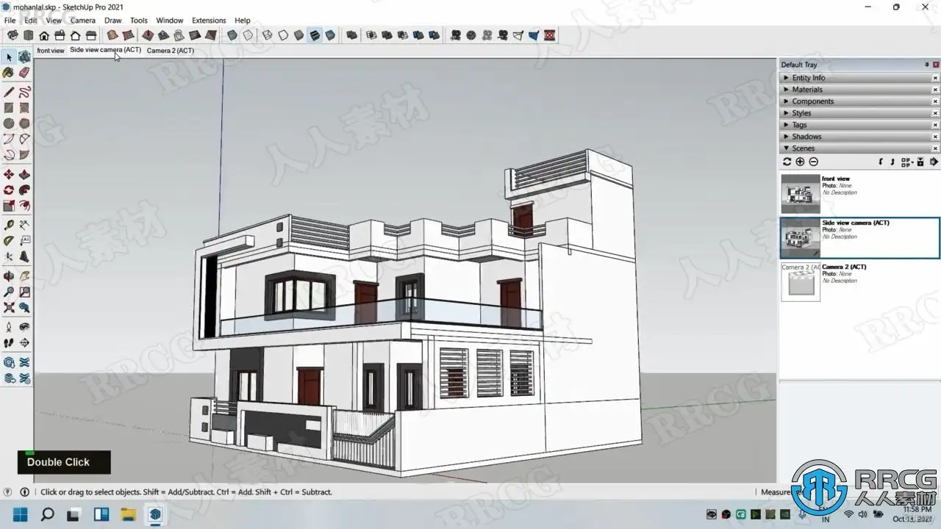Switch to Camera 2 (ACT) scene tab

(171, 51)
